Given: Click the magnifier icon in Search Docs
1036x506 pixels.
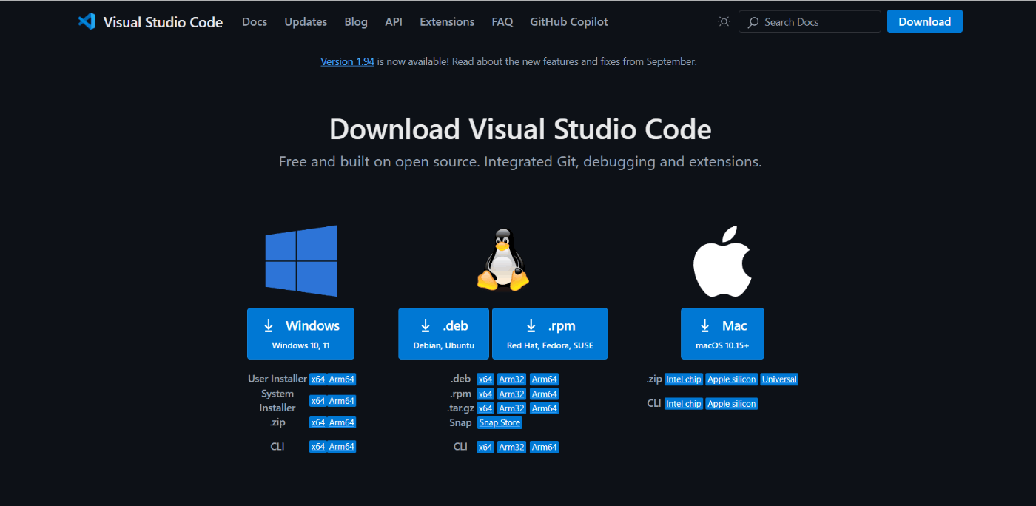Looking at the screenshot, I should (753, 22).
